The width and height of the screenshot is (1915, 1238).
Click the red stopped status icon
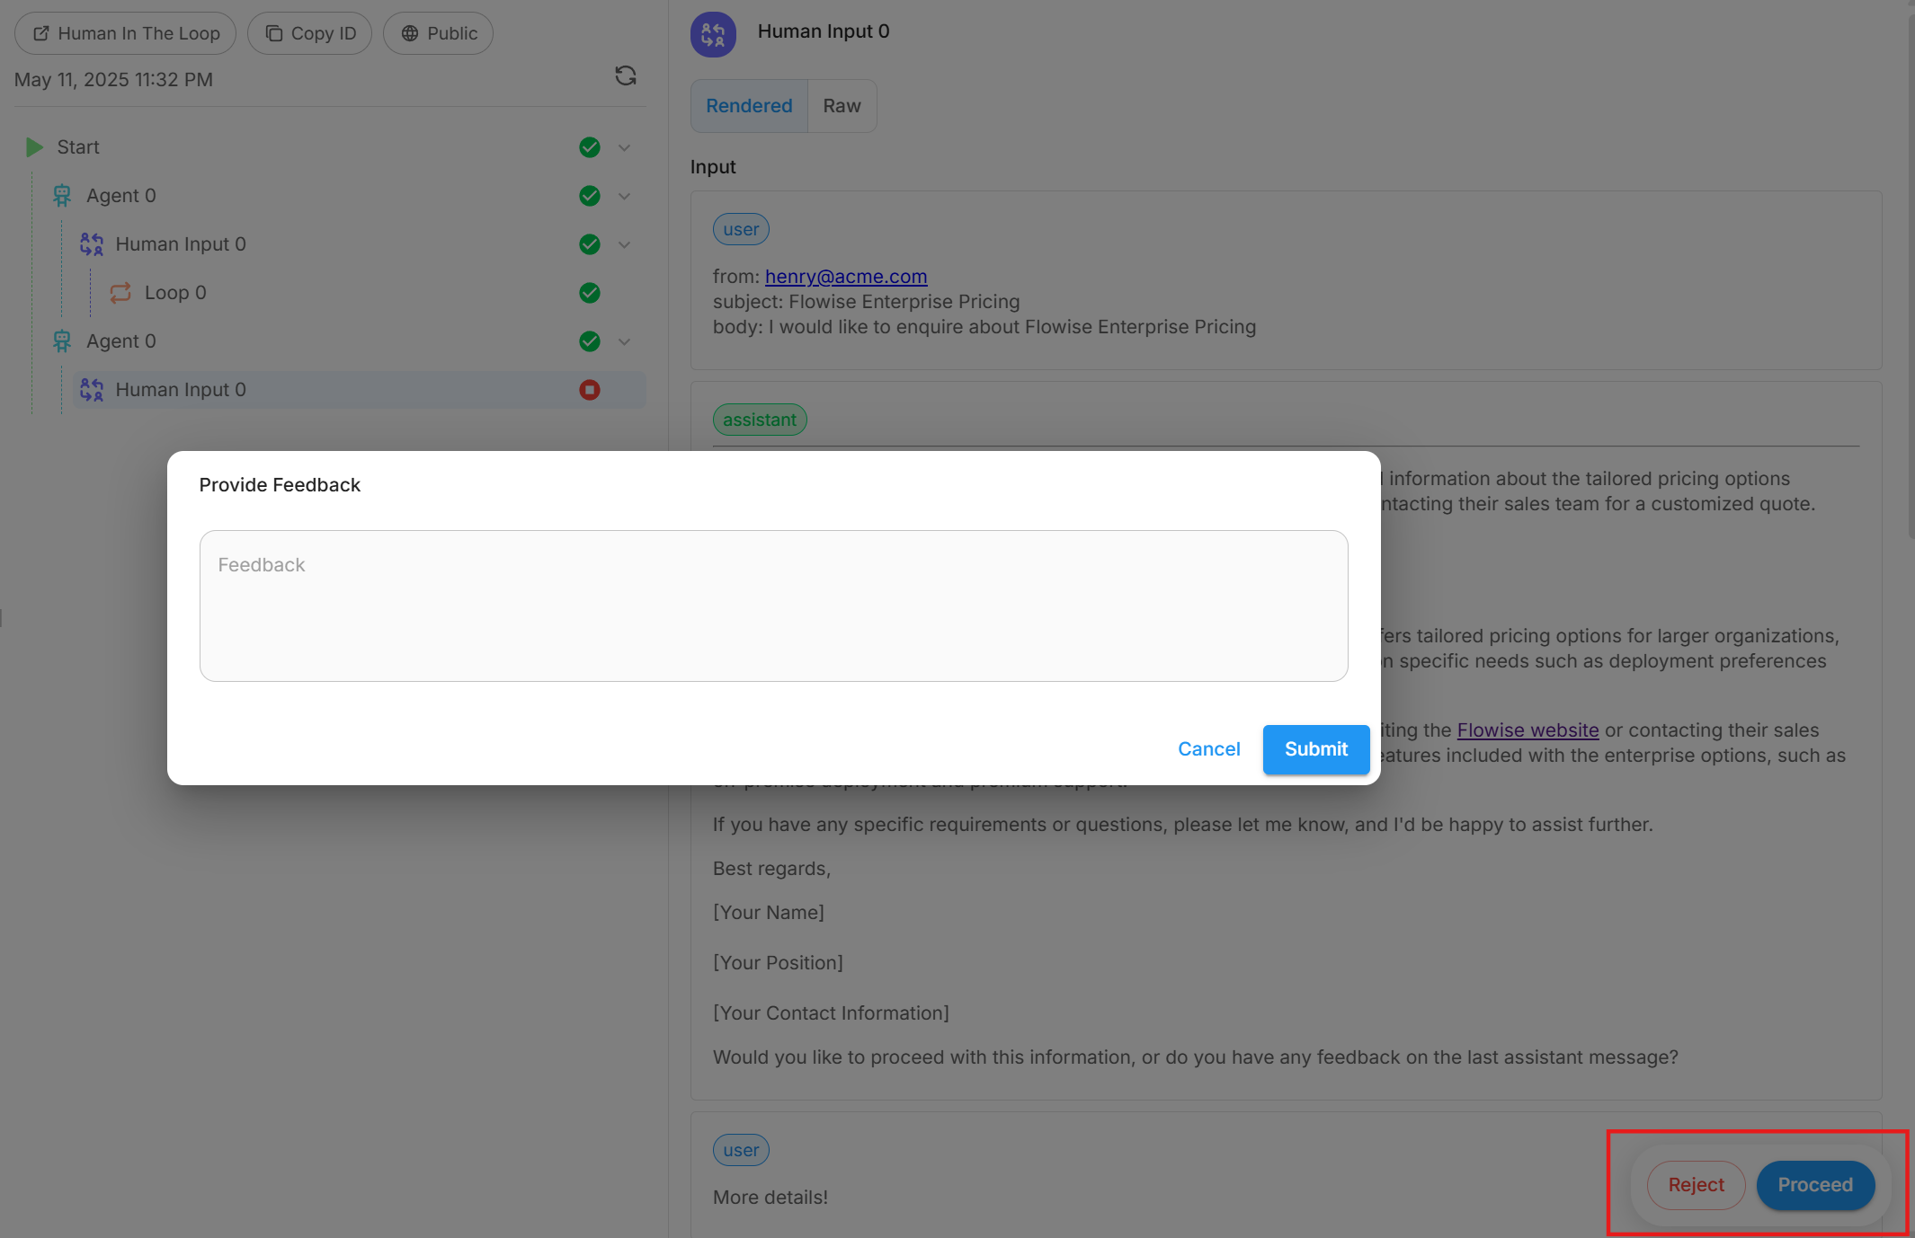pyautogui.click(x=590, y=390)
